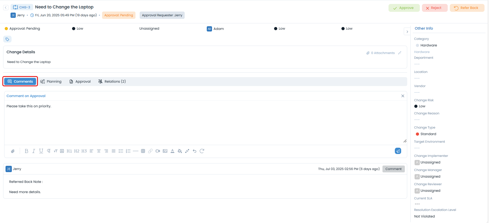The image size is (489, 223).
Task: Apply bold formatting in comment editor
Action: tap(26, 151)
